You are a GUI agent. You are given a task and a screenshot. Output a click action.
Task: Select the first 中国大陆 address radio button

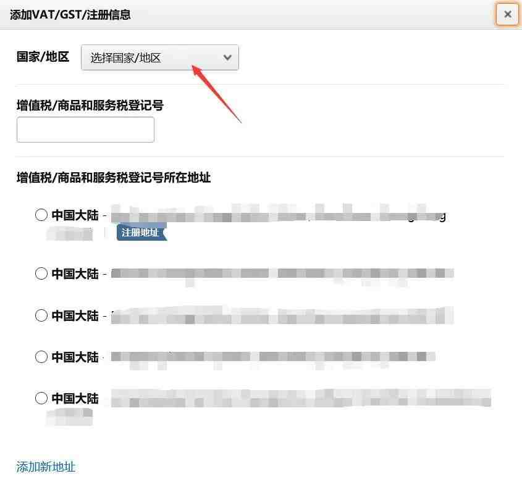click(x=41, y=215)
